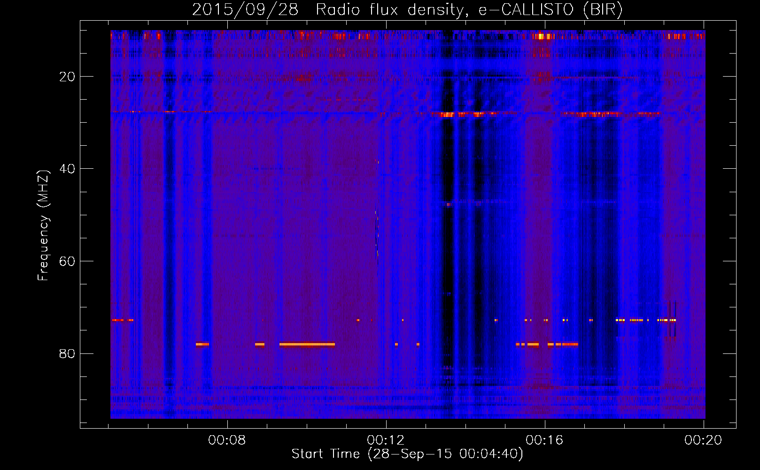Click the frequency tick label "20"
This screenshot has width=760, height=470.
(67, 77)
